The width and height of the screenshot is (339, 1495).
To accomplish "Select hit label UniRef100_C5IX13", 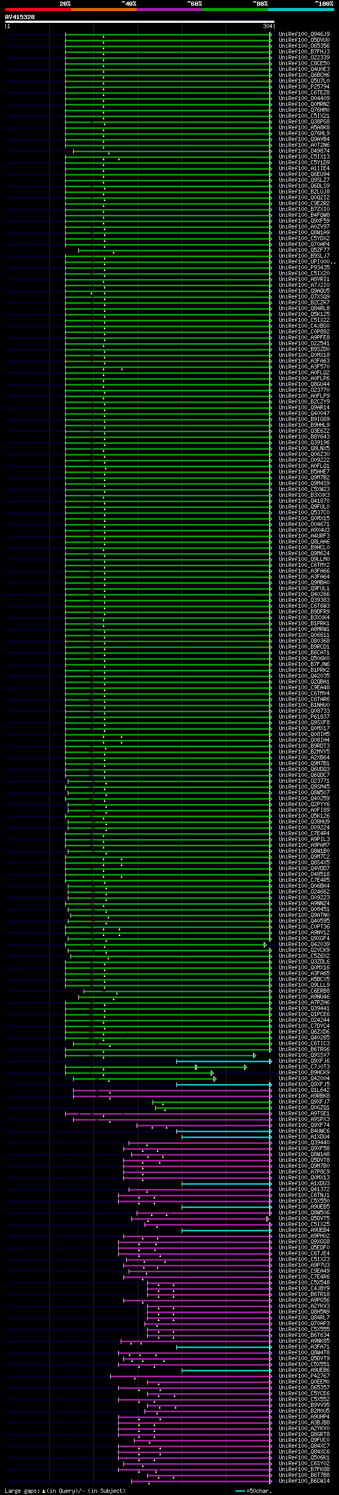I will [x=304, y=156].
